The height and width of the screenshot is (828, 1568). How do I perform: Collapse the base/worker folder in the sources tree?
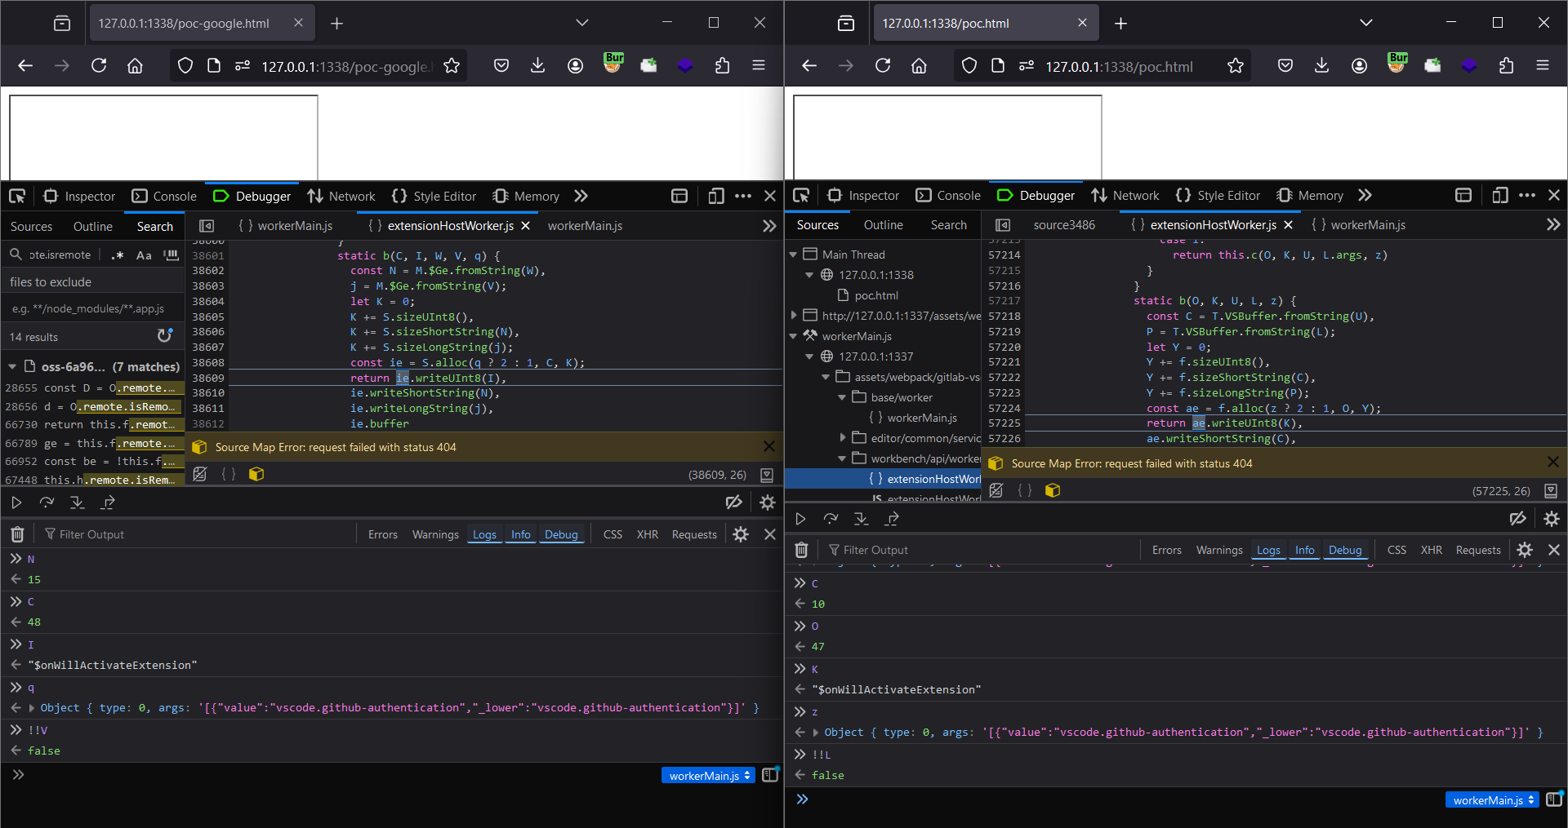tap(842, 397)
